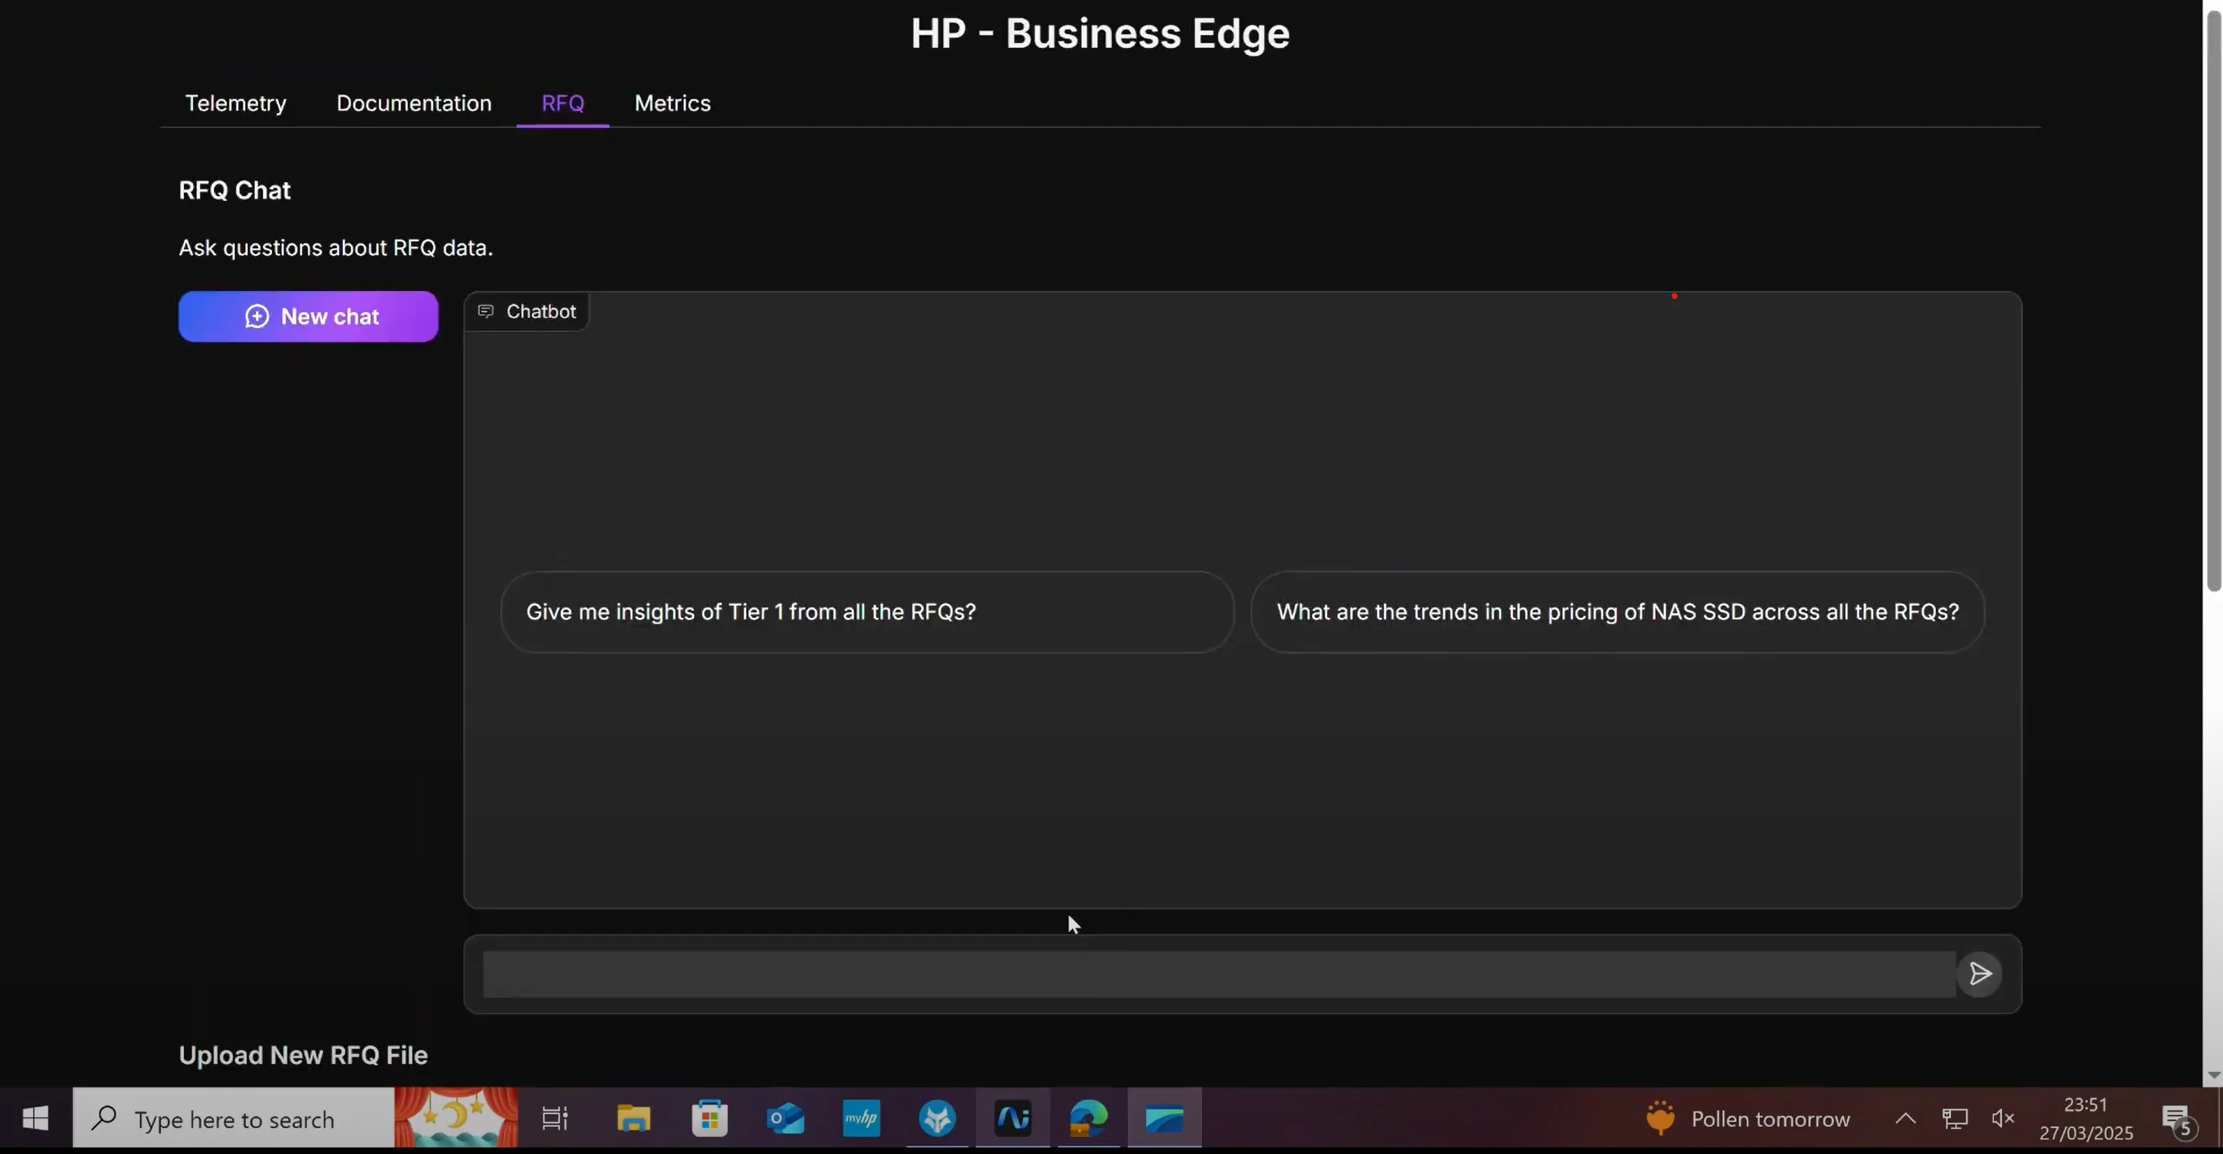Open File Explorer from the taskbar

tap(633, 1118)
